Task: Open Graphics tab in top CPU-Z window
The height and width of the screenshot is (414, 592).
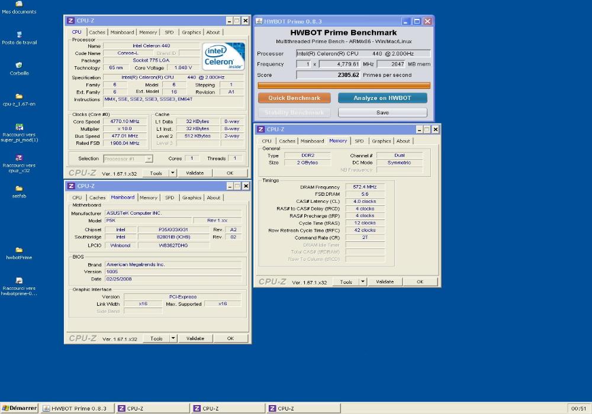Action: pos(191,33)
